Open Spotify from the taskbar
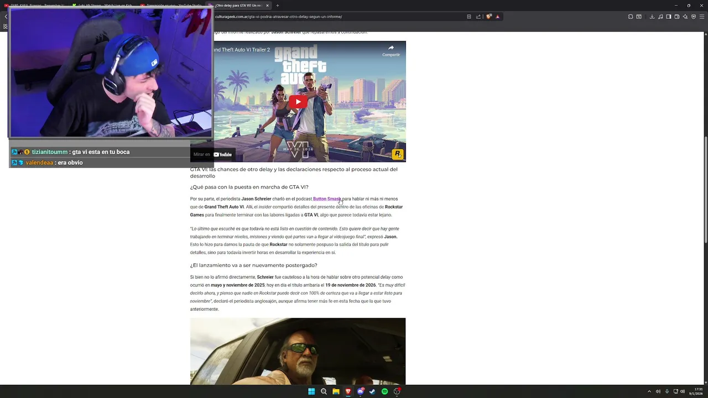Screen dimensions: 708x398 click(384, 391)
